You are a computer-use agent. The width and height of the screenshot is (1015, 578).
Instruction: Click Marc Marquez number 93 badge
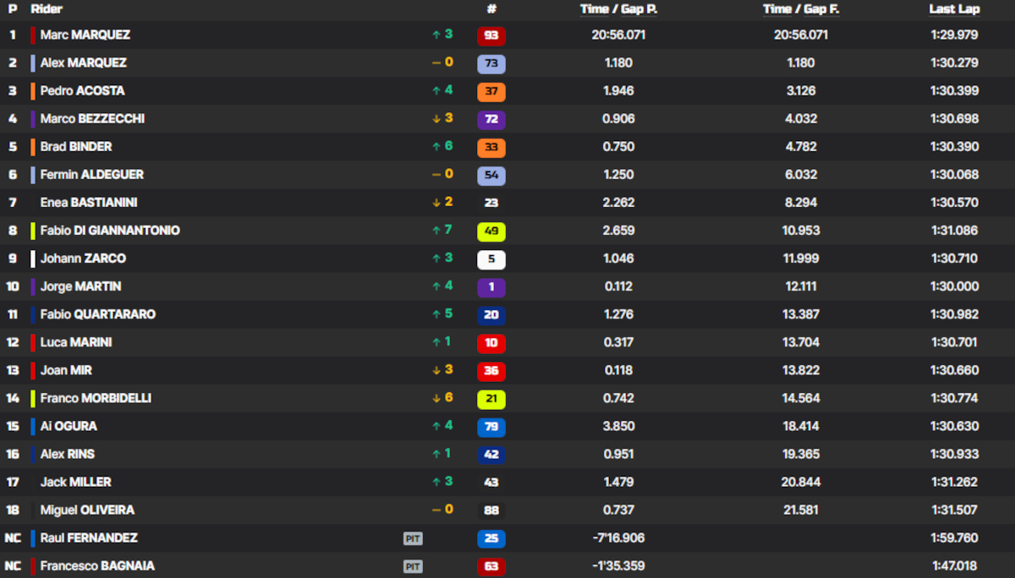pos(491,35)
